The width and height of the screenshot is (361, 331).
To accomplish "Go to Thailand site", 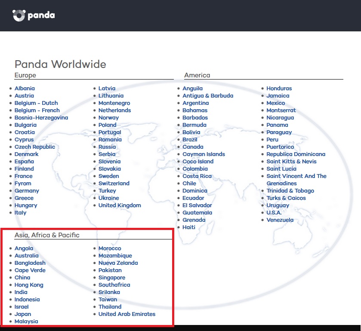I will [x=110, y=307].
